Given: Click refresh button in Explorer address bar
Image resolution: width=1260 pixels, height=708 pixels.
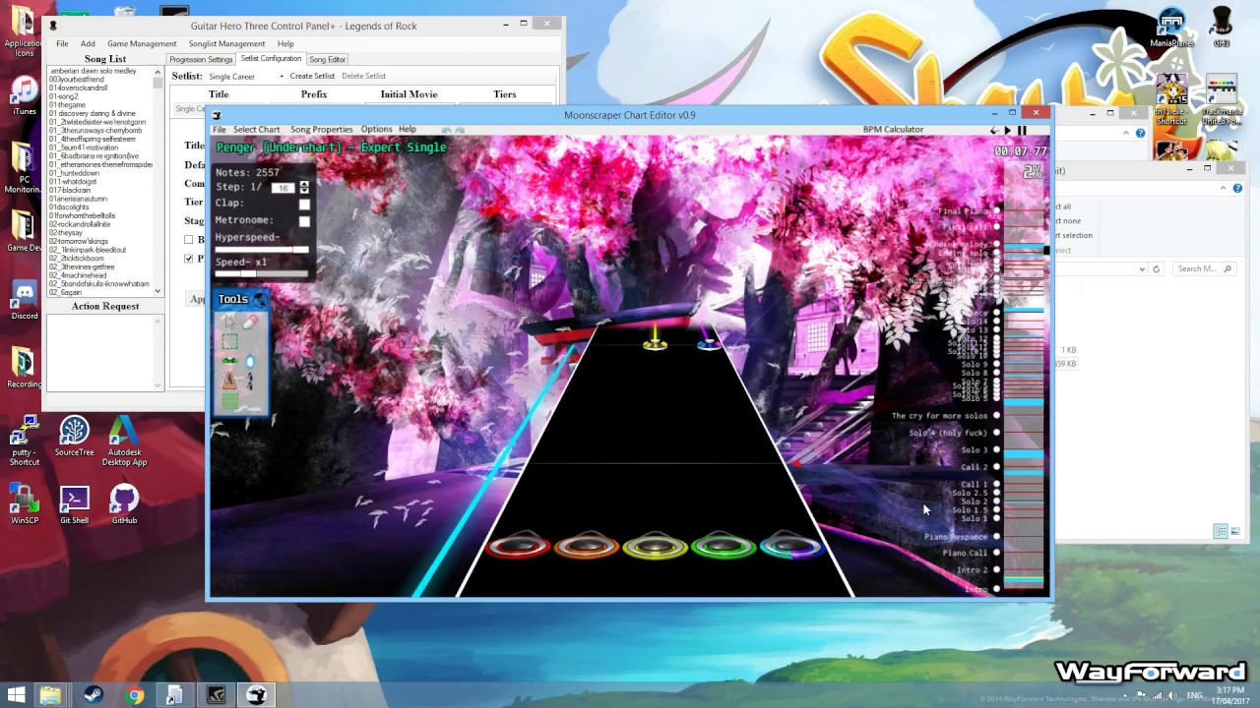Looking at the screenshot, I should (x=1158, y=268).
